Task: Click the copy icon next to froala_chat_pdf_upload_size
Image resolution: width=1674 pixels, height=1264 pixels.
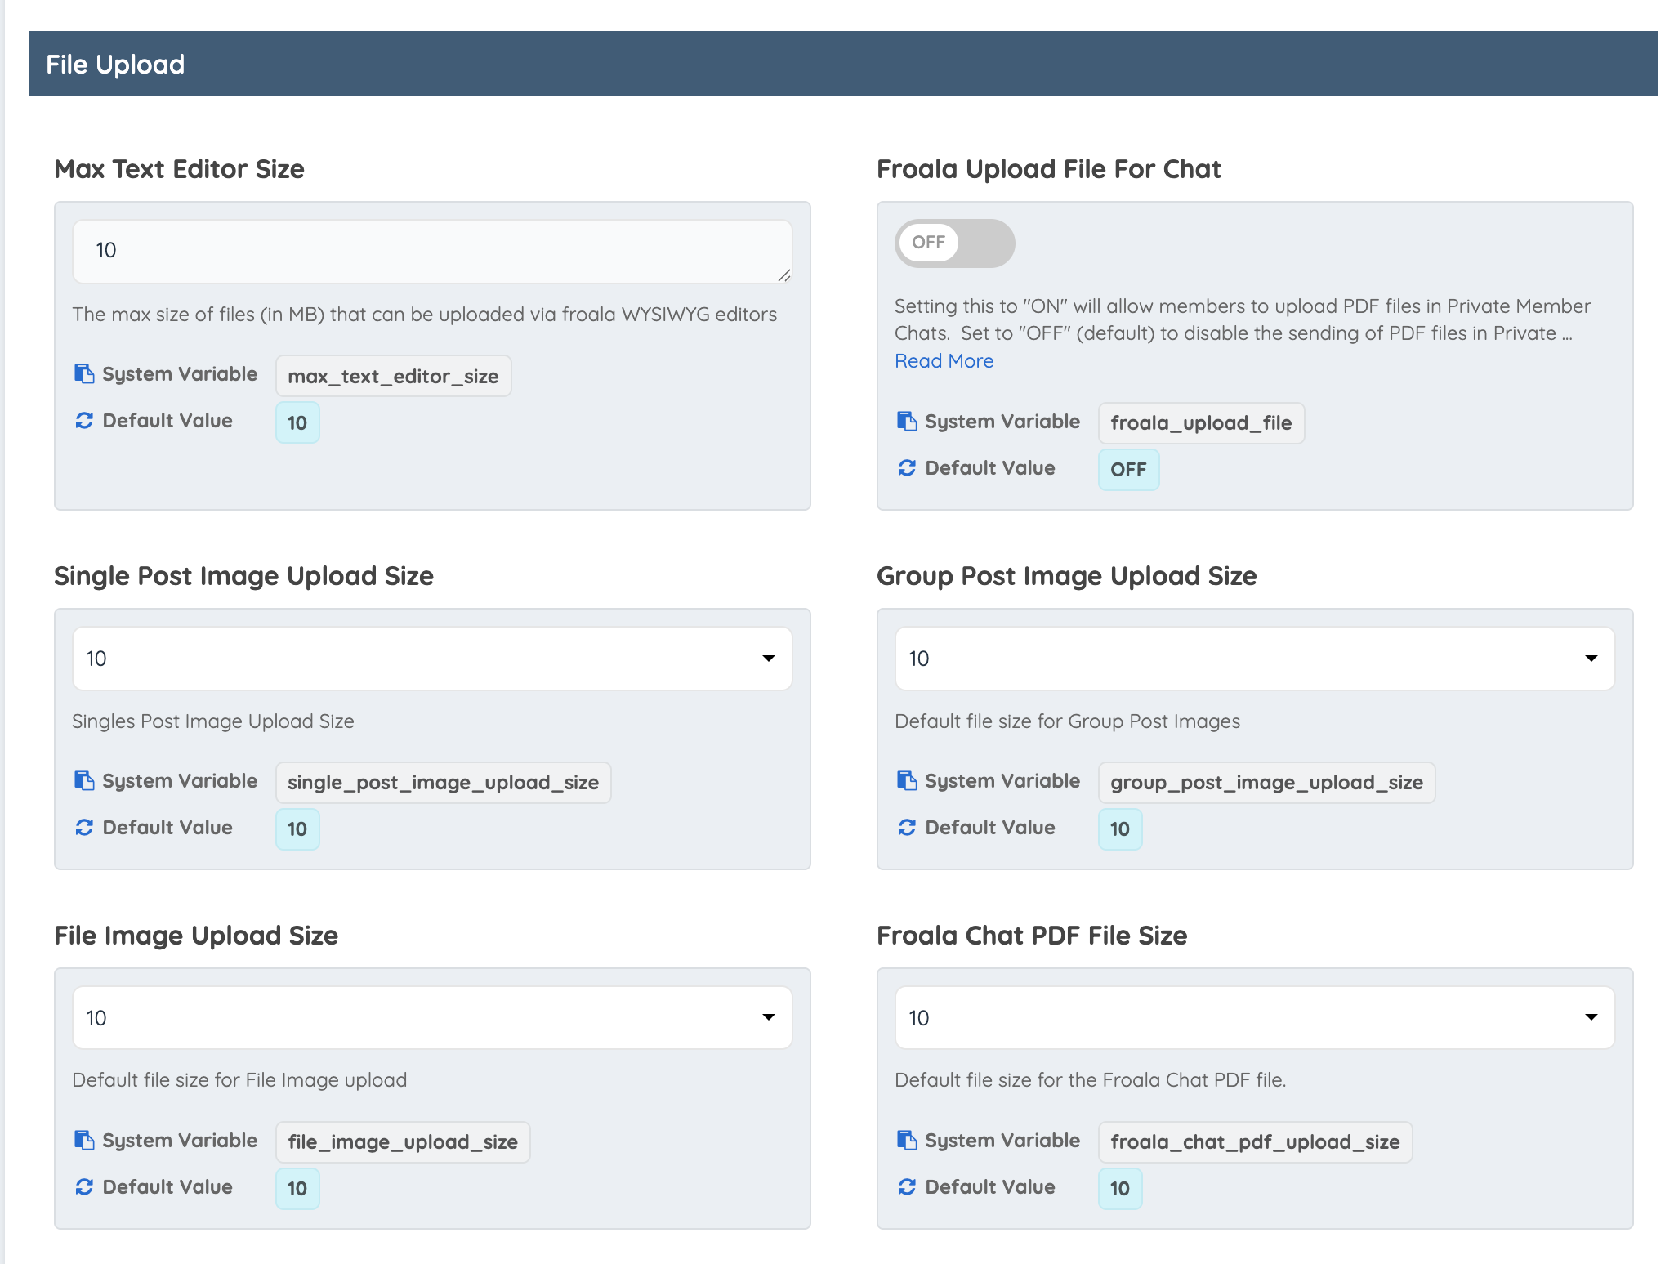Action: [907, 1141]
